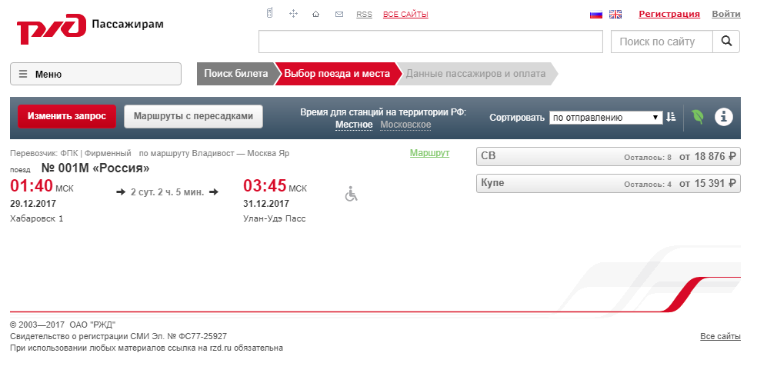The height and width of the screenshot is (373, 757).
Task: Open Все сайты footer link
Action: (x=720, y=336)
